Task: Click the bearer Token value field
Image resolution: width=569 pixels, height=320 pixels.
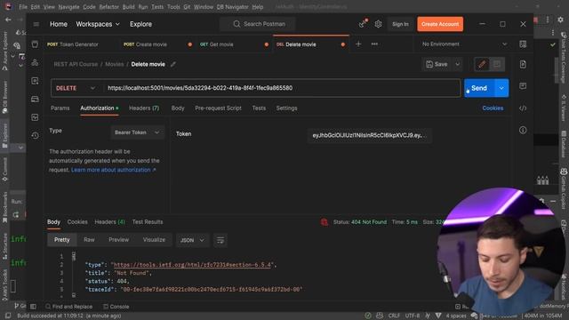Action: [x=370, y=135]
